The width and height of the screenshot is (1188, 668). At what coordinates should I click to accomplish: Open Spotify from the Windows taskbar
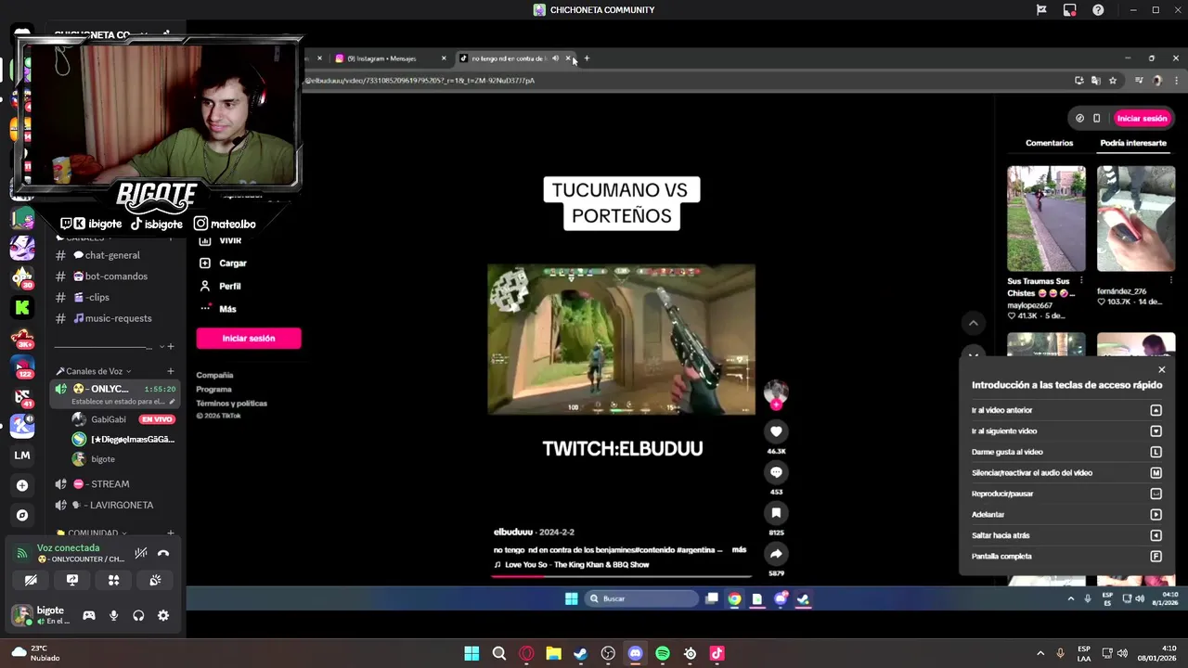coord(663,653)
